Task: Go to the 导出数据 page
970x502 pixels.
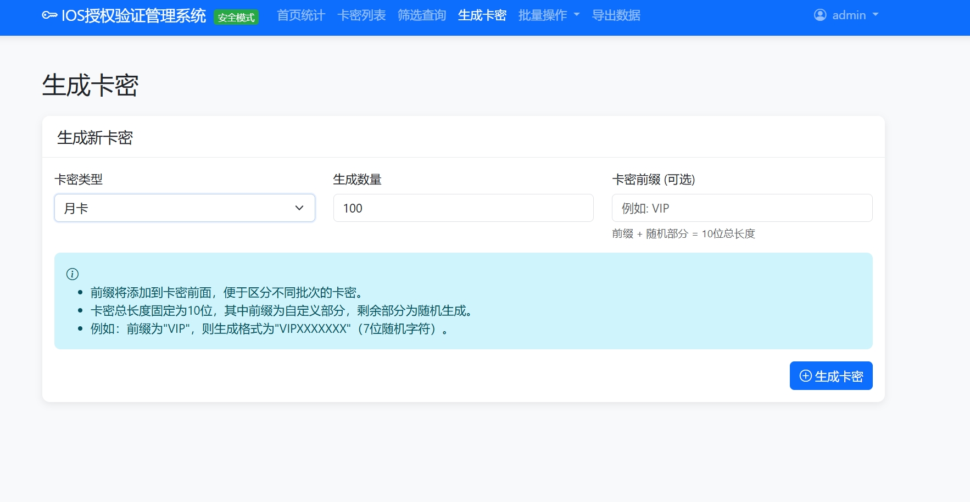Action: pyautogui.click(x=616, y=15)
